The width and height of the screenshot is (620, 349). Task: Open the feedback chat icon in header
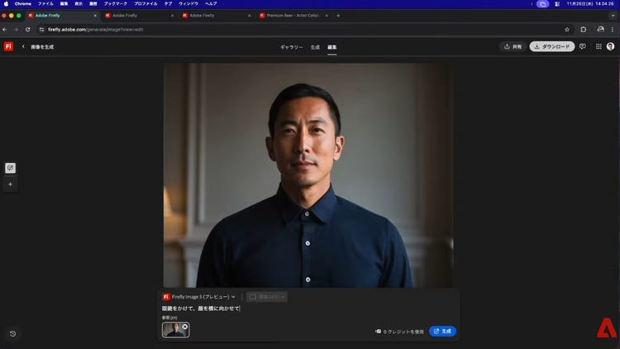coord(583,46)
